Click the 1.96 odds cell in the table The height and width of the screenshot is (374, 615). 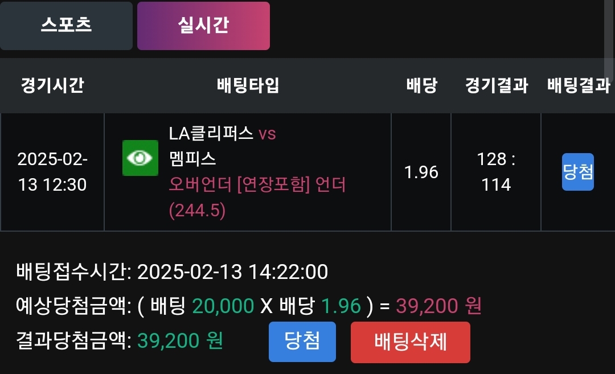[x=421, y=172]
